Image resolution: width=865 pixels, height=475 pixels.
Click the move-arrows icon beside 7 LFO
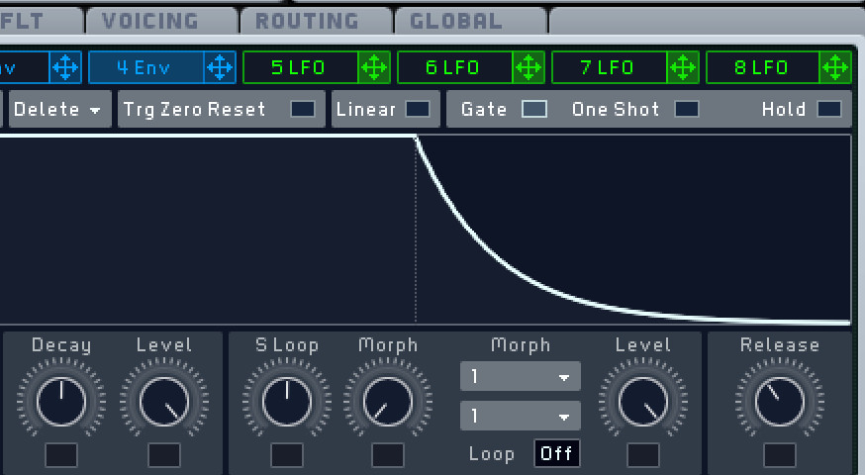tap(683, 67)
